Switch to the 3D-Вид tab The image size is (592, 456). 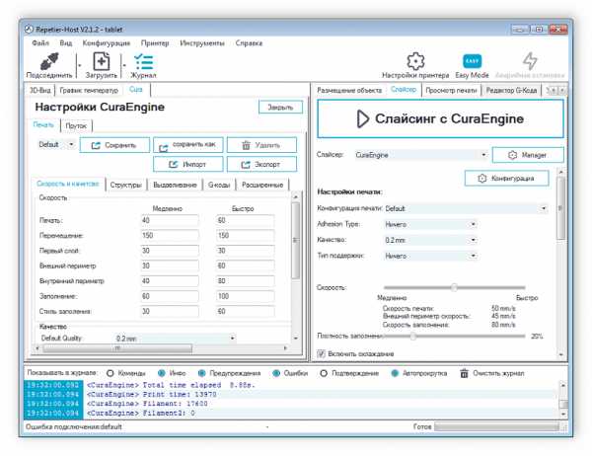pyautogui.click(x=40, y=90)
